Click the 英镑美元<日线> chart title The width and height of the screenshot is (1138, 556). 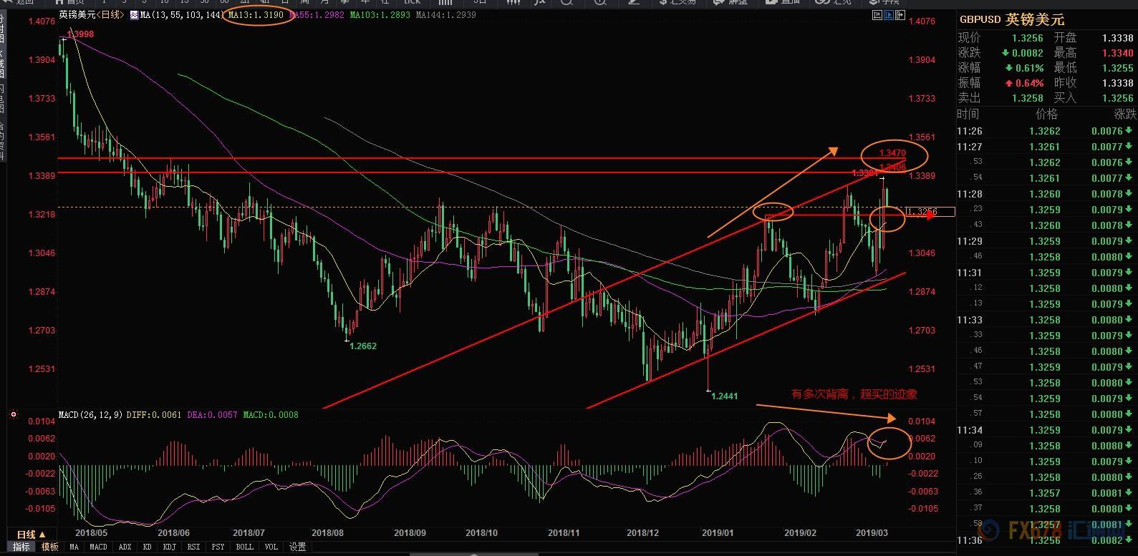[92, 15]
